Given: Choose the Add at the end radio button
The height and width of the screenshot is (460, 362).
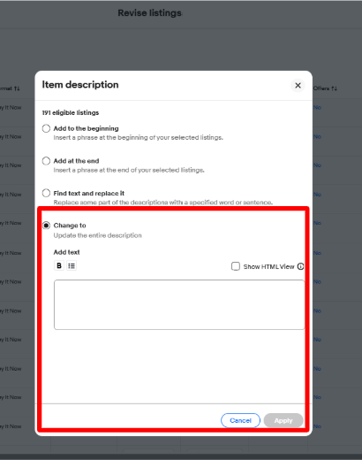Looking at the screenshot, I should click(x=46, y=161).
